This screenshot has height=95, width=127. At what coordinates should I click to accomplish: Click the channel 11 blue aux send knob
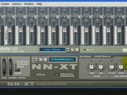coord(108,11)
